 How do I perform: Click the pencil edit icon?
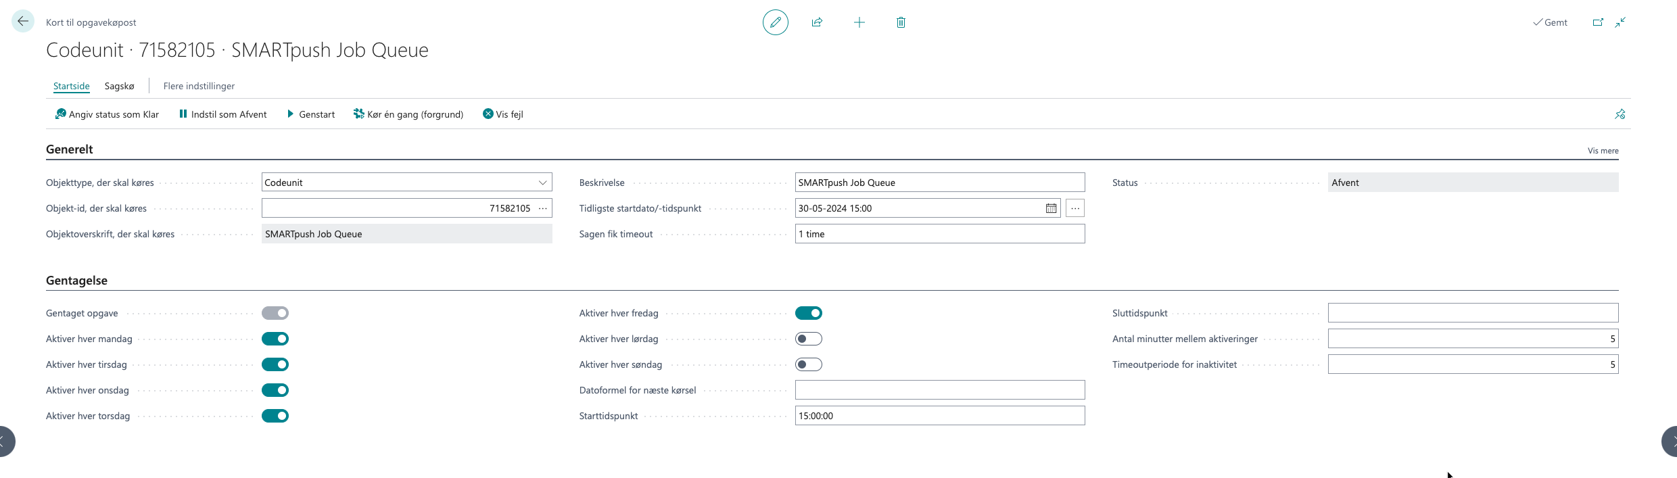[775, 22]
